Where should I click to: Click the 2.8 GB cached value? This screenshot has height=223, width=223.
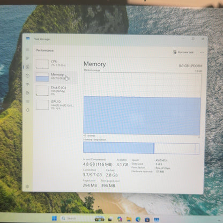(111, 175)
